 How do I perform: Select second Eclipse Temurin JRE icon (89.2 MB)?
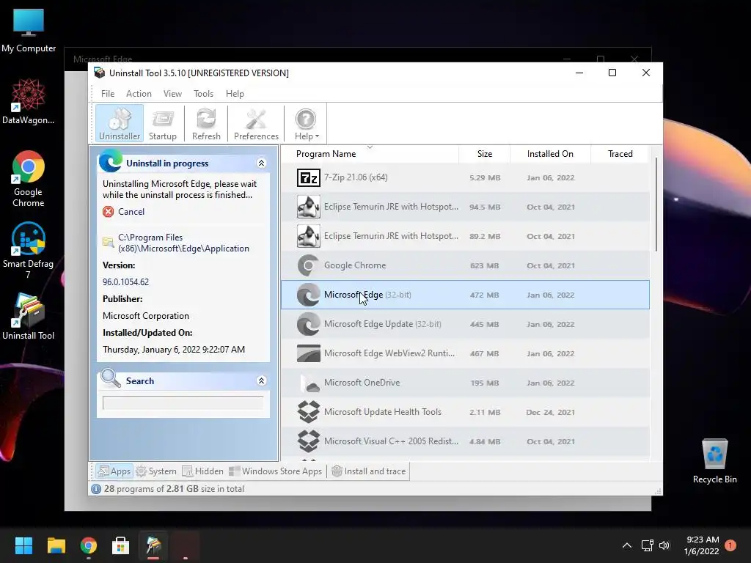(309, 236)
